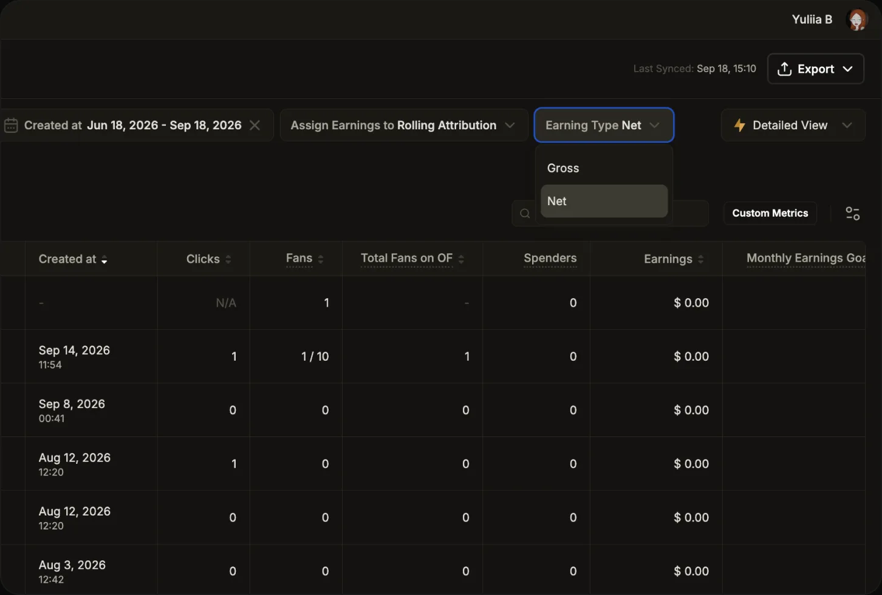The width and height of the screenshot is (882, 595).
Task: Click the Spenders column header
Action: tap(550, 259)
